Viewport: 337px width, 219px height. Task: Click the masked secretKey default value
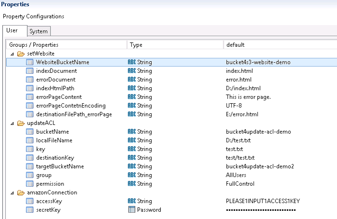point(261,210)
